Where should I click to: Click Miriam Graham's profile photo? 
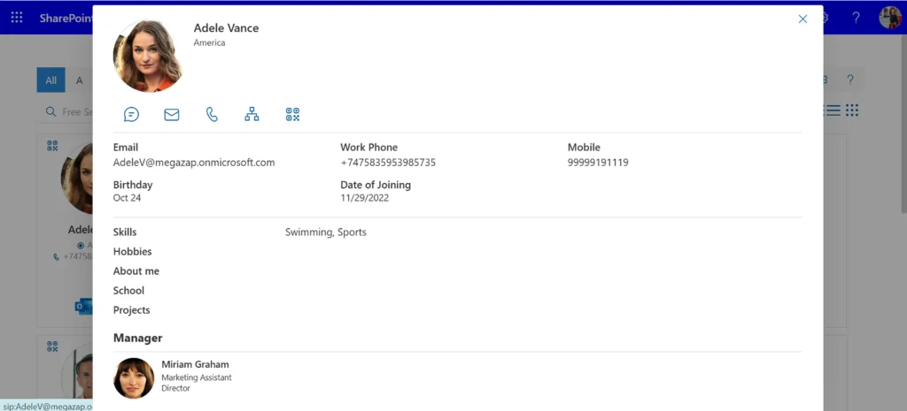(x=134, y=377)
